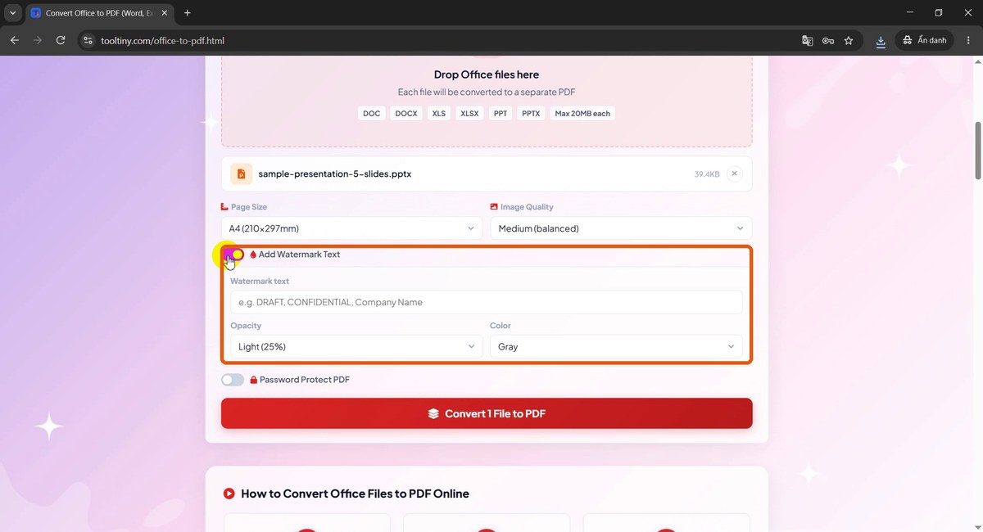The image size is (983, 532).
Task: Expand the tab search dropdown arrow
Action: pos(12,13)
